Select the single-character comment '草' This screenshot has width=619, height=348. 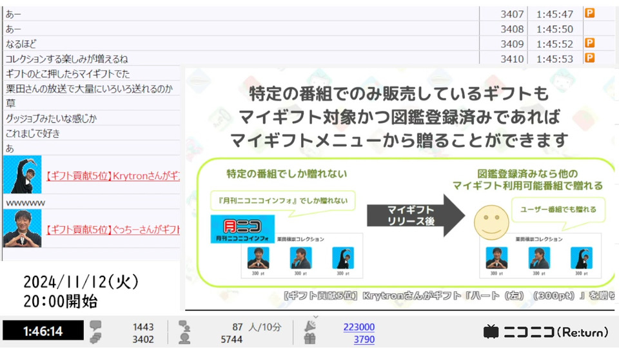[11, 103]
